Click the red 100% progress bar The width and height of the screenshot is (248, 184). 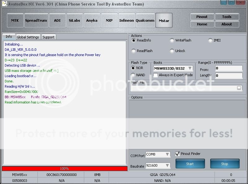(x=64, y=169)
